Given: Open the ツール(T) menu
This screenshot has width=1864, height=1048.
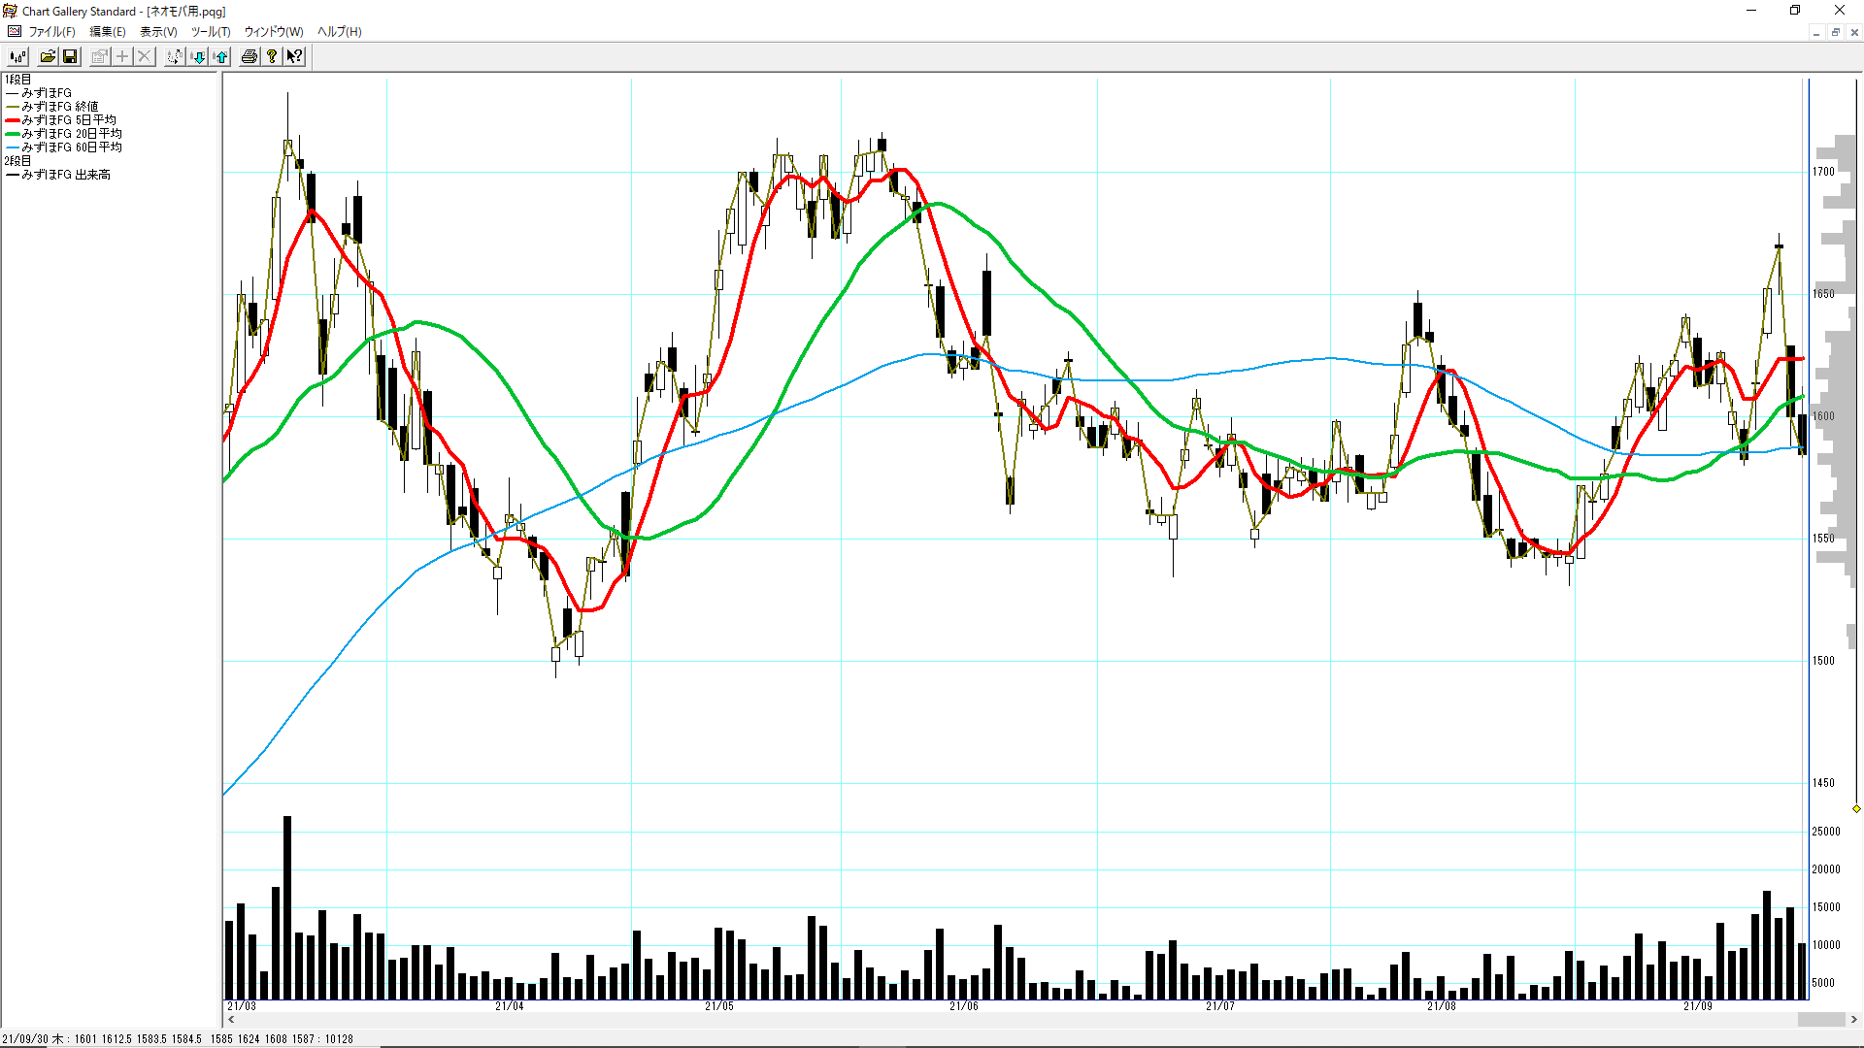Looking at the screenshot, I should coord(210,31).
